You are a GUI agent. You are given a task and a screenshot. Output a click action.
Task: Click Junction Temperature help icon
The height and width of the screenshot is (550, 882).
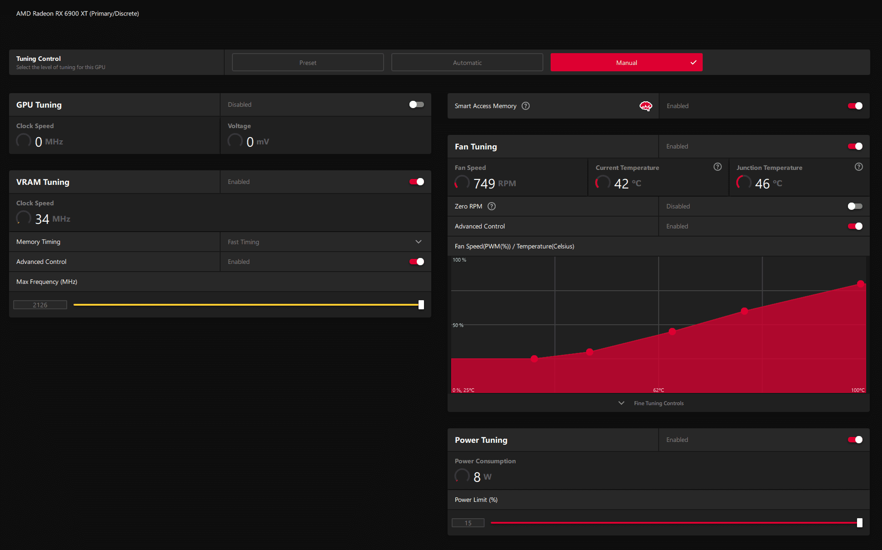pyautogui.click(x=858, y=167)
